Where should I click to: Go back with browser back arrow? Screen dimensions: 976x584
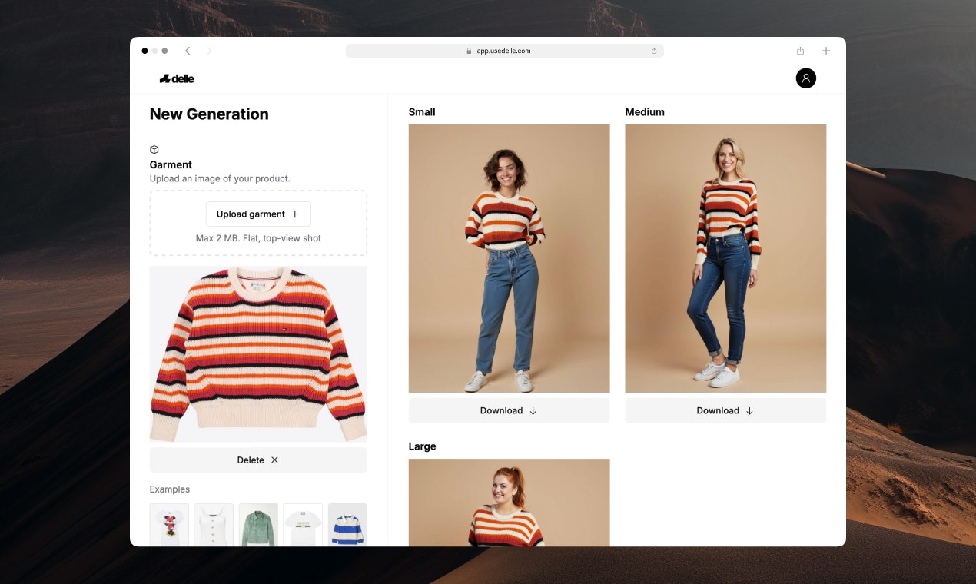tap(188, 51)
